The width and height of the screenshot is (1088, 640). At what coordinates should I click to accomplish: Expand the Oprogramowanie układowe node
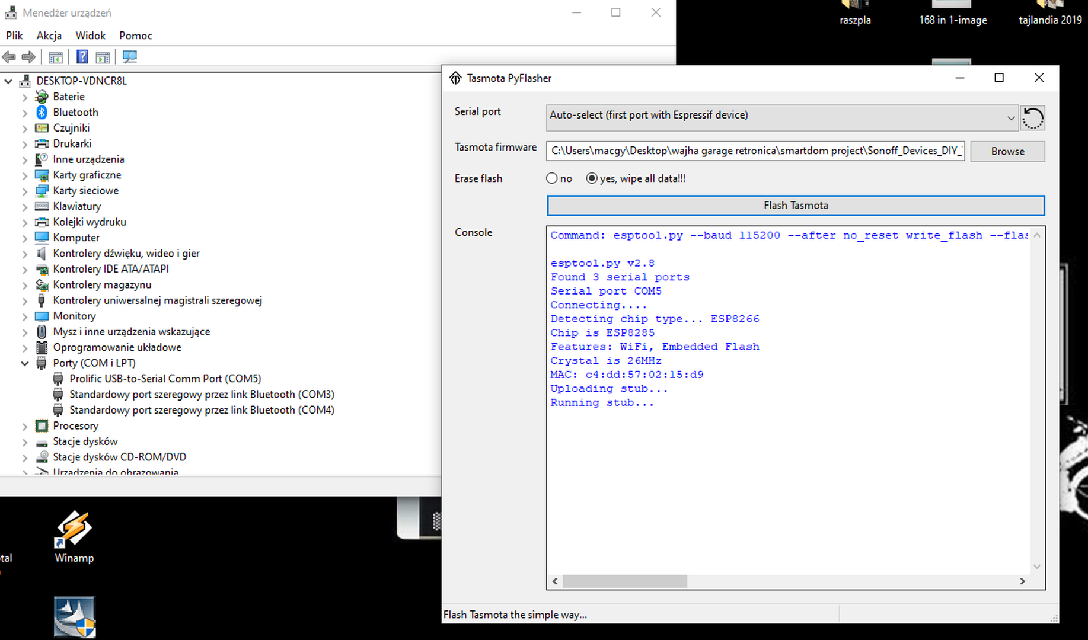pos(25,348)
